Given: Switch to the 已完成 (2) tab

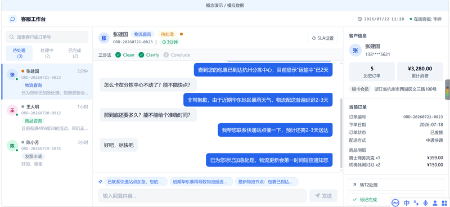Looking at the screenshot, I should tap(75, 53).
